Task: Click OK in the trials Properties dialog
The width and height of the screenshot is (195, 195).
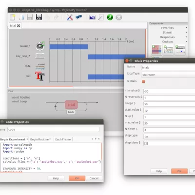Action: pos(179,171)
